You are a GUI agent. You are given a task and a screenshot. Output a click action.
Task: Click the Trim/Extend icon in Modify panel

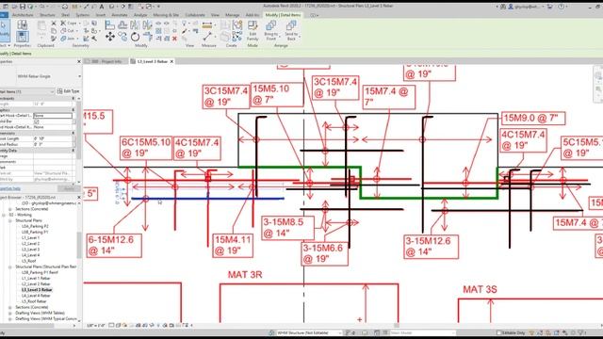click(148, 37)
